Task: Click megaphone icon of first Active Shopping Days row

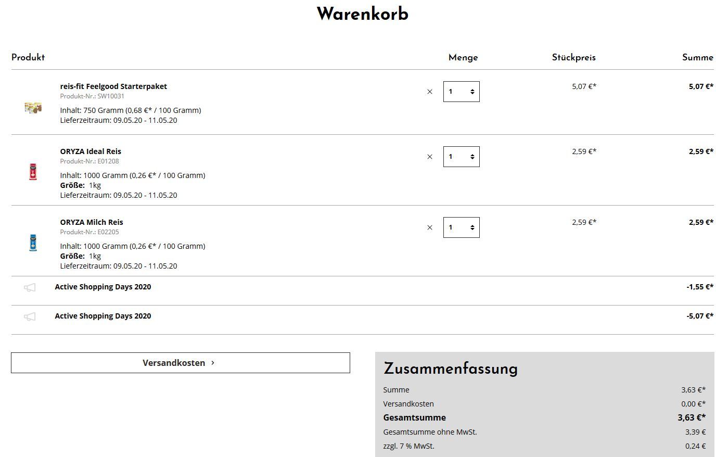Action: click(x=30, y=287)
